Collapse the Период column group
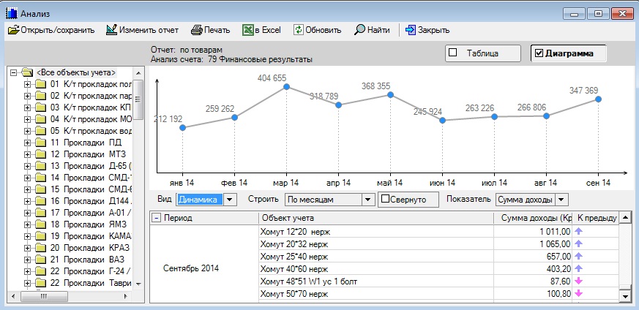This screenshot has height=310, width=639. pos(156,218)
